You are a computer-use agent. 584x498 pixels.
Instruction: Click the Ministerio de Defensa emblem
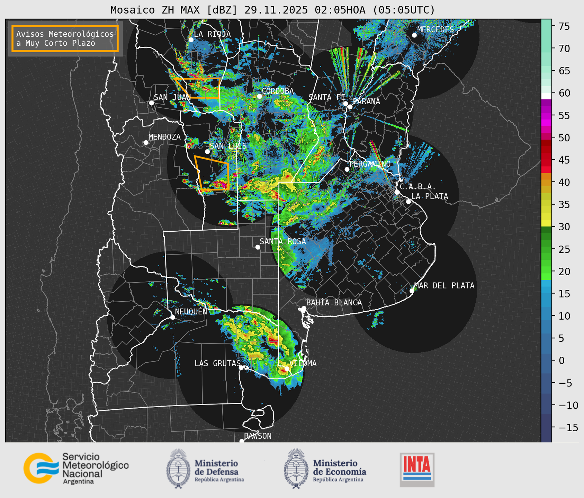pos(178,469)
